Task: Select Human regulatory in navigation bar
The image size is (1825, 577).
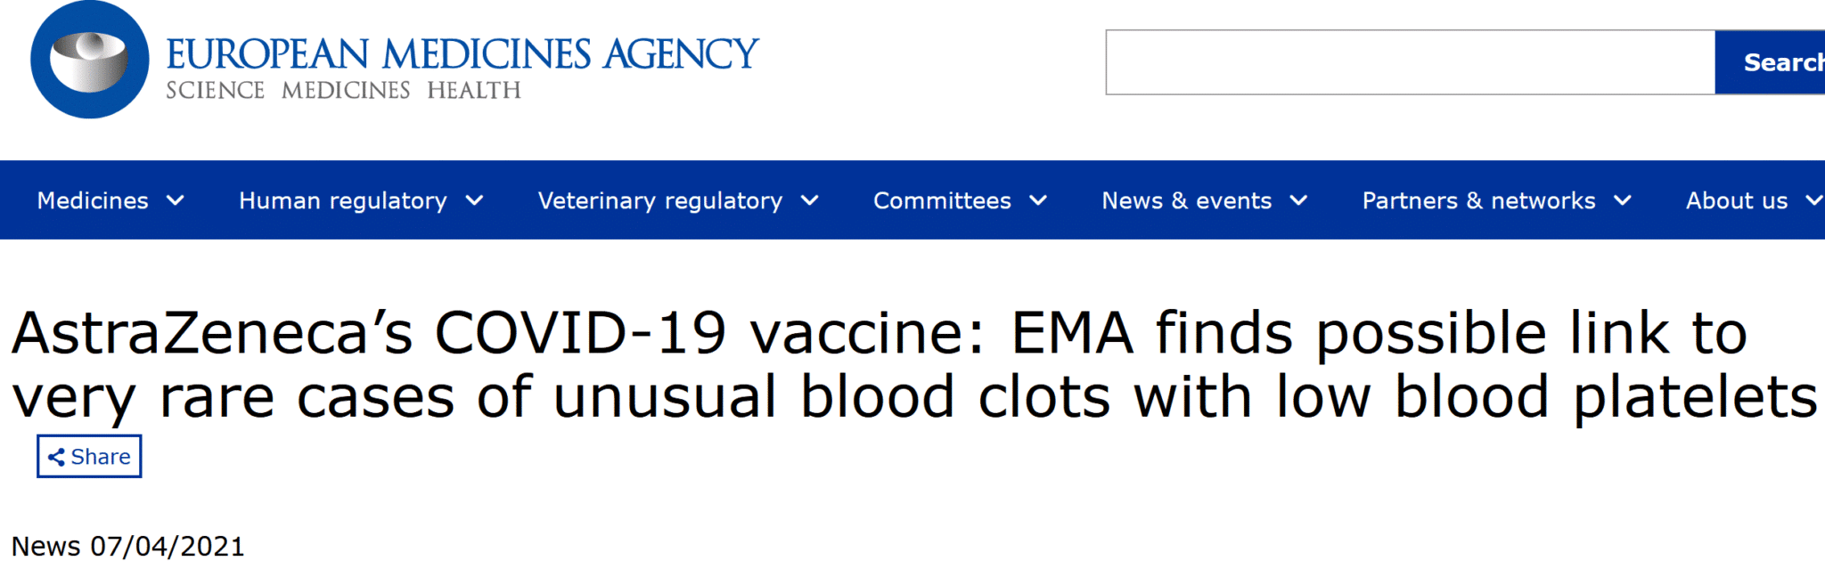Action: 343,201
